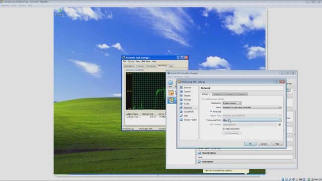Switch to Adapter 4 tab
The width and height of the screenshot is (322, 181).
point(242,95)
